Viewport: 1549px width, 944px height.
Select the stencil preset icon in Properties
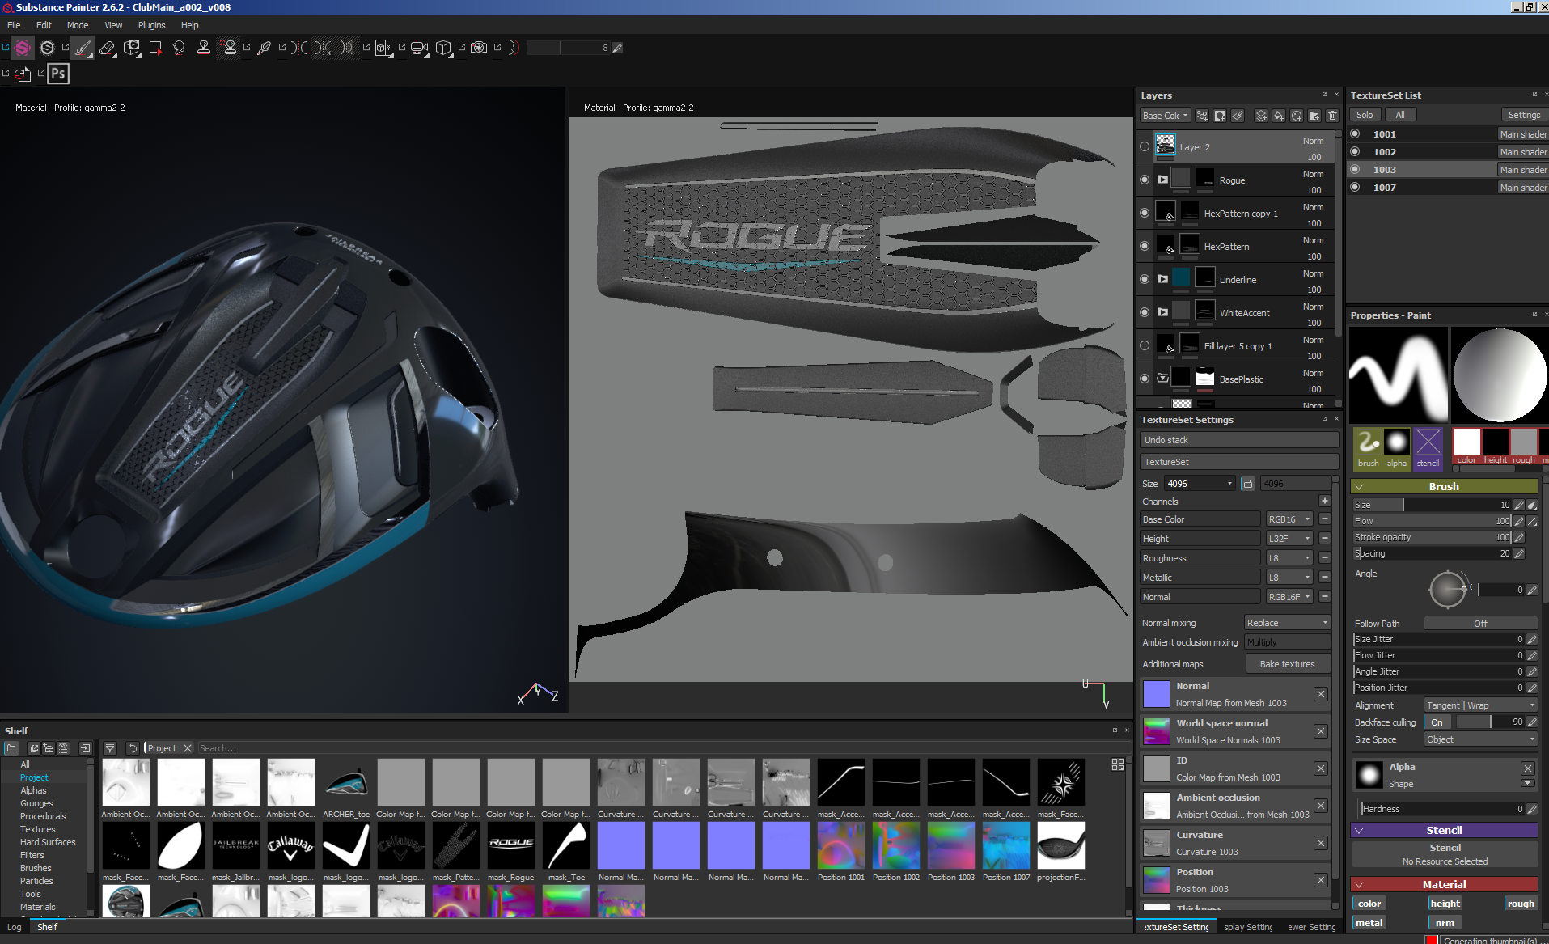click(x=1428, y=449)
